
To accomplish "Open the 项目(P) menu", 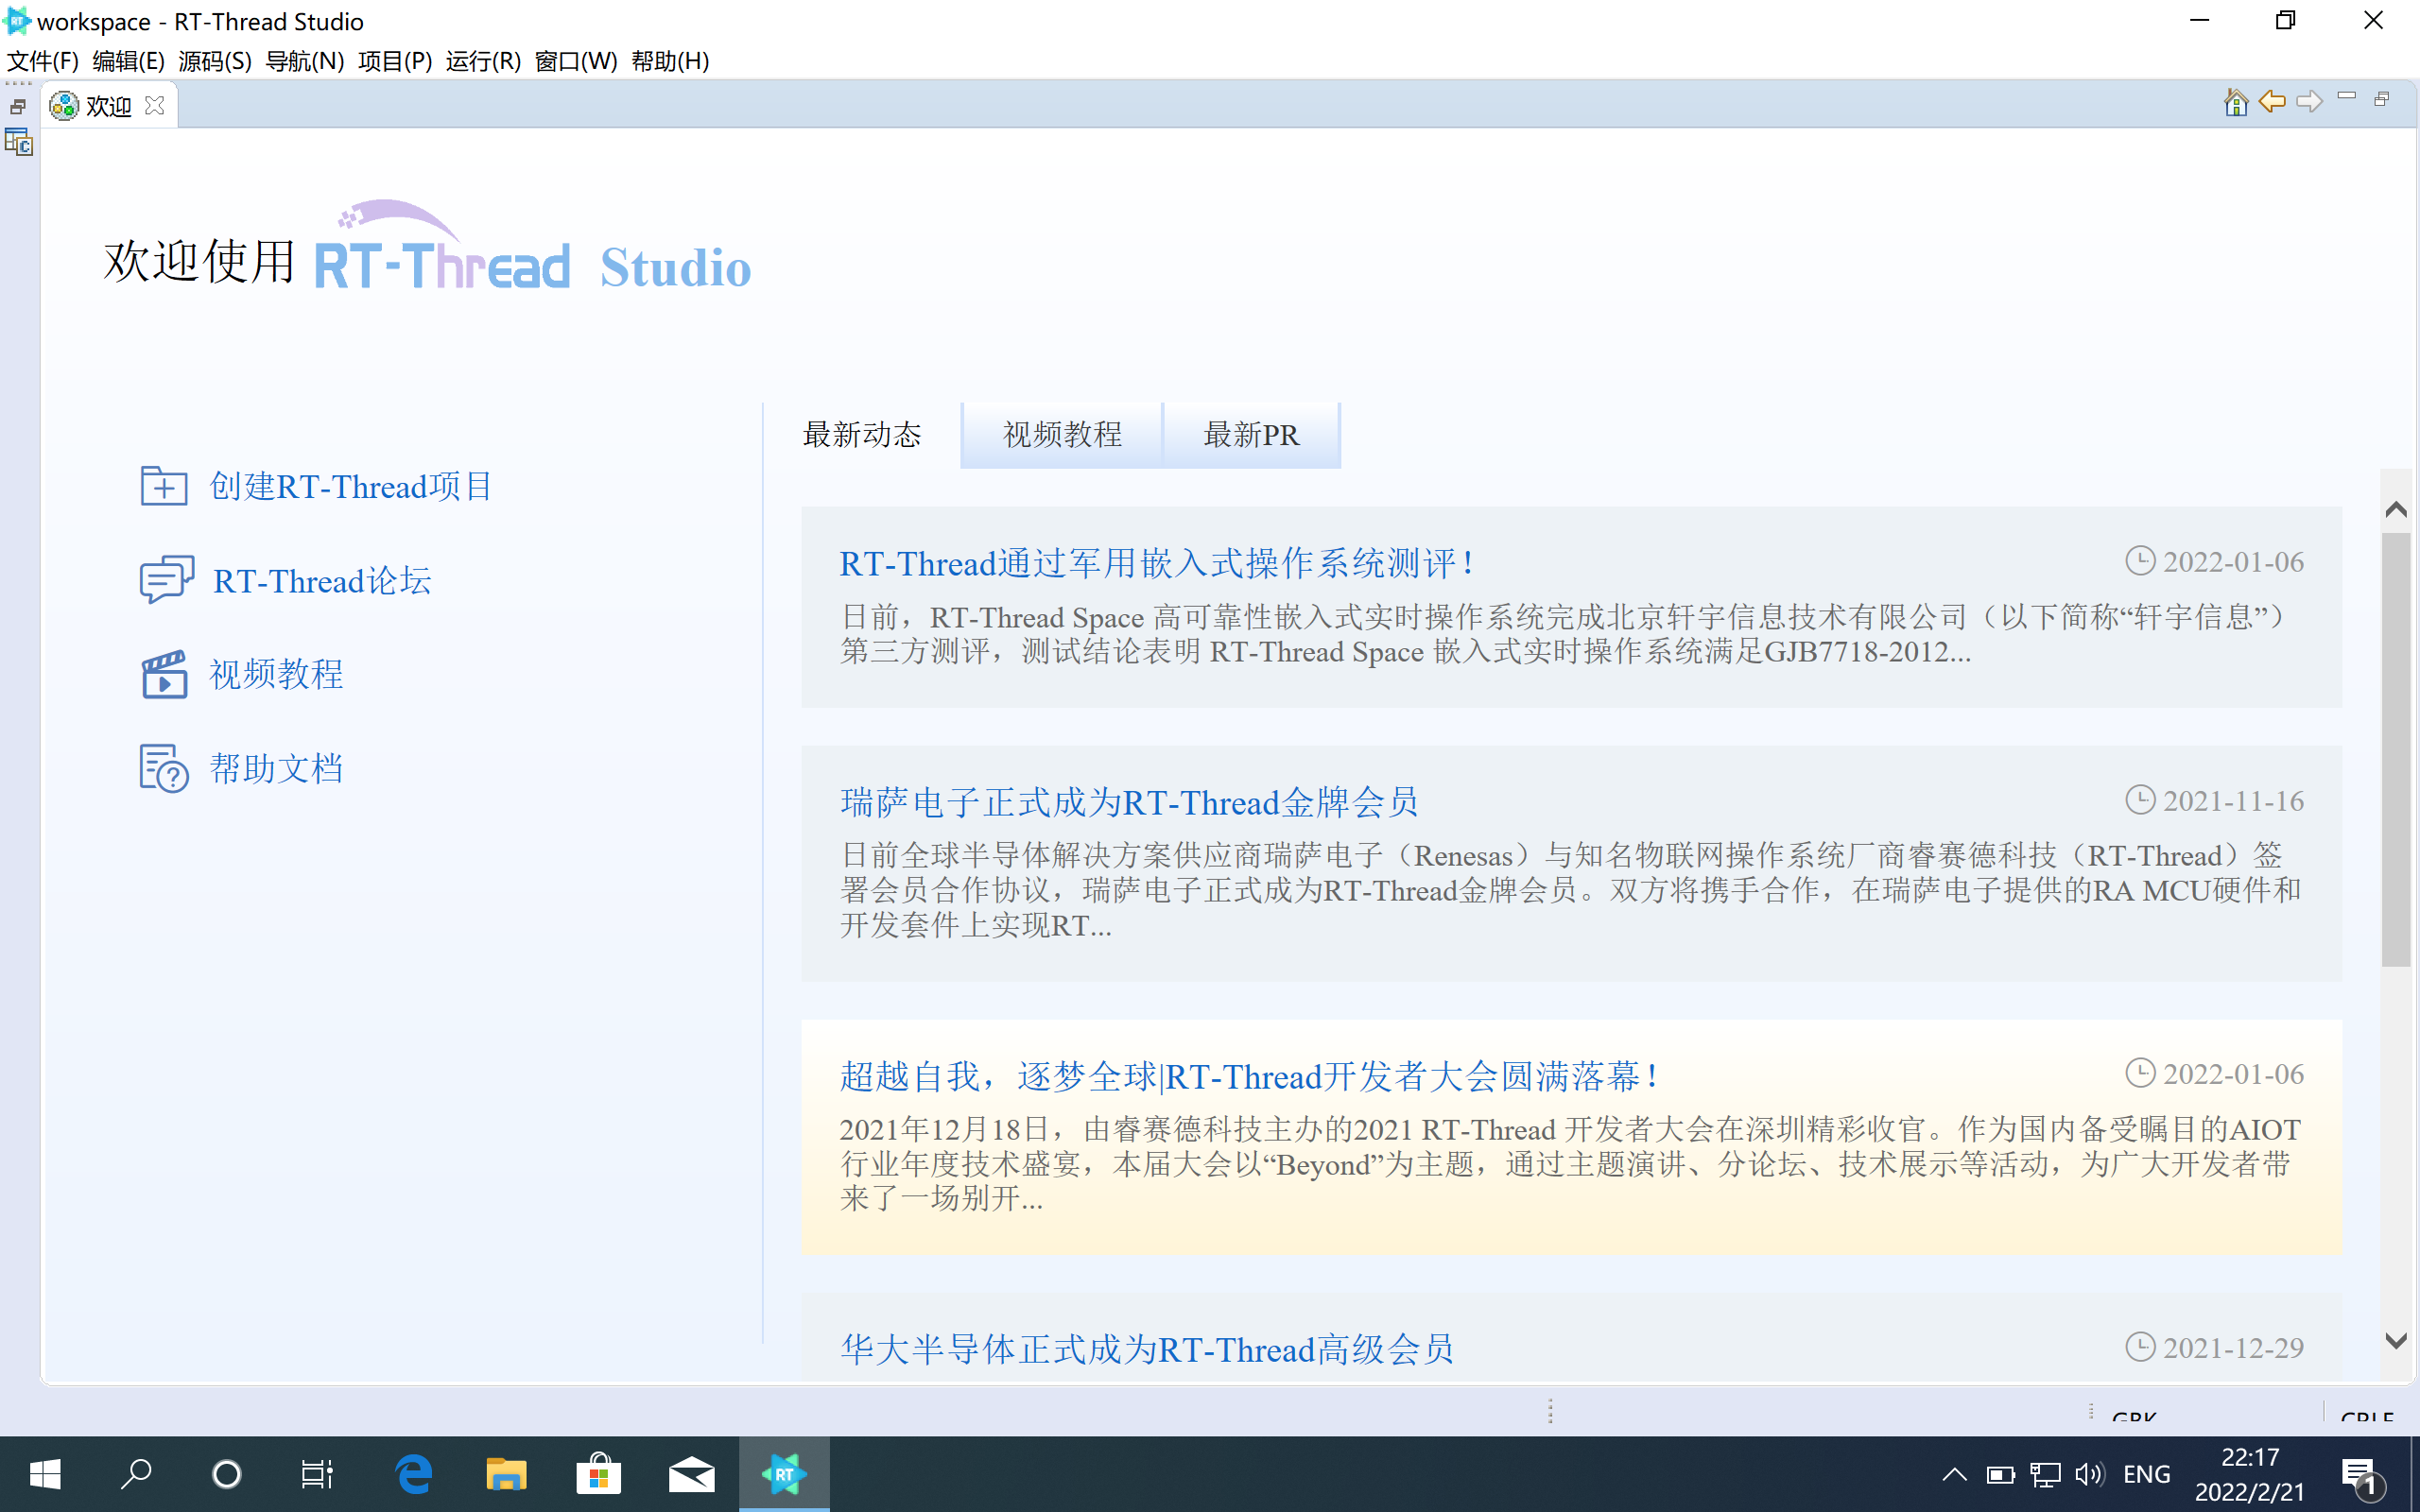I will 394,61.
